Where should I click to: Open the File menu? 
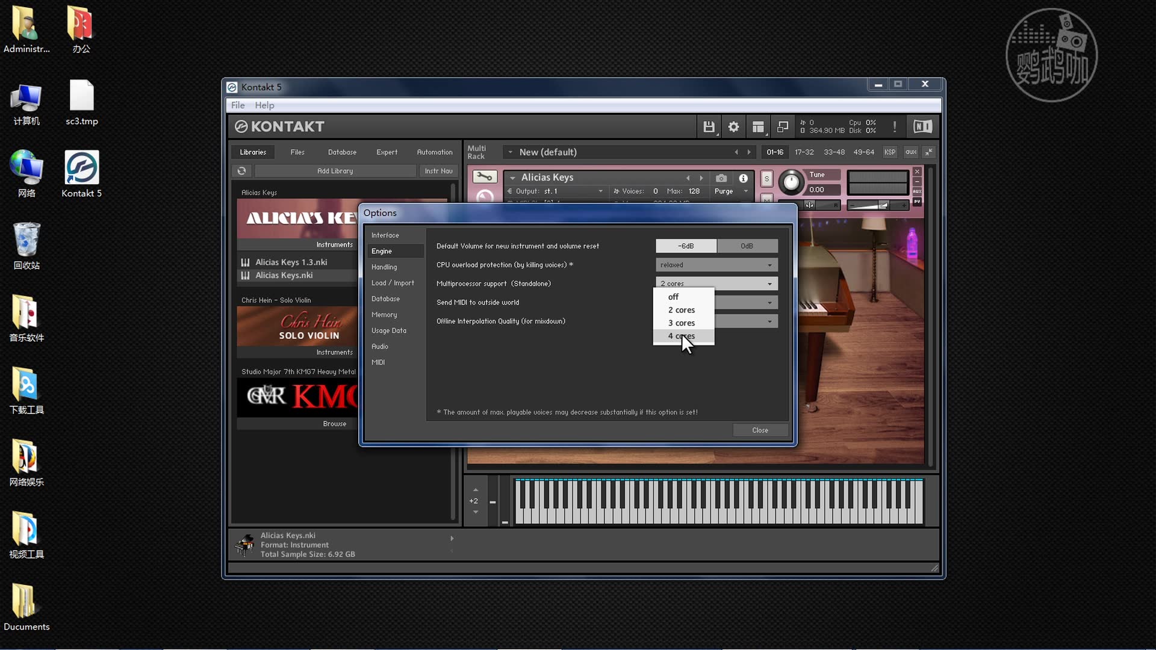point(238,105)
